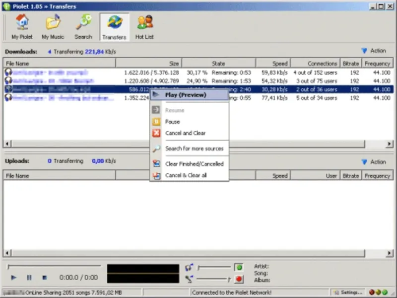
Task: Open the My Piolet home section
Action: (22, 27)
